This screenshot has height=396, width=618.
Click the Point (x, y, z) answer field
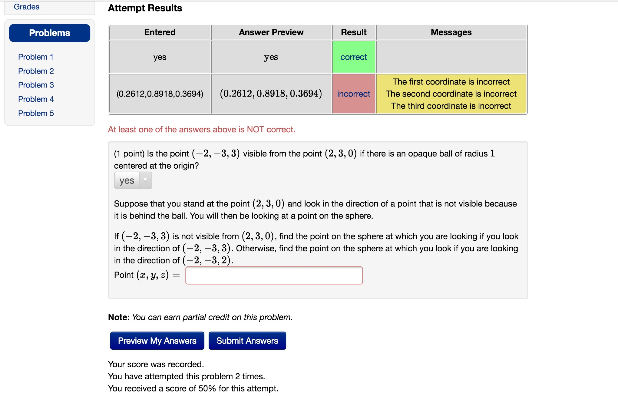point(273,276)
